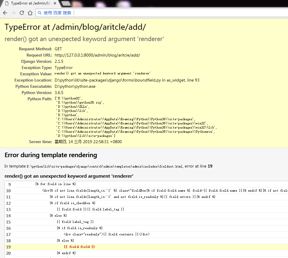Click the browser forward arrow
The width and height of the screenshot is (288, 258).
coord(13,13)
